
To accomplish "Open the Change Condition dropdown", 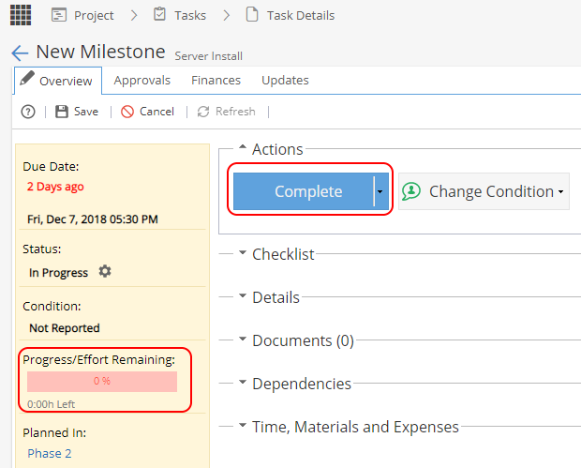I will coord(484,191).
